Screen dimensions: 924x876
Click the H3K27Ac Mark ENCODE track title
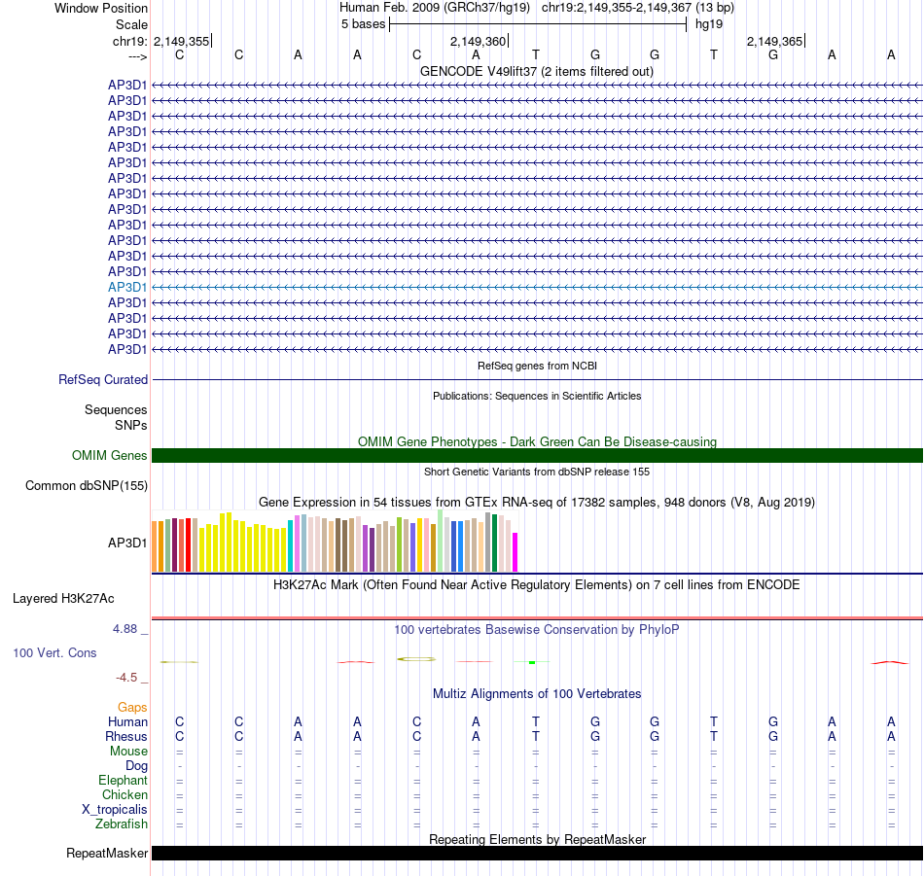[x=537, y=585]
